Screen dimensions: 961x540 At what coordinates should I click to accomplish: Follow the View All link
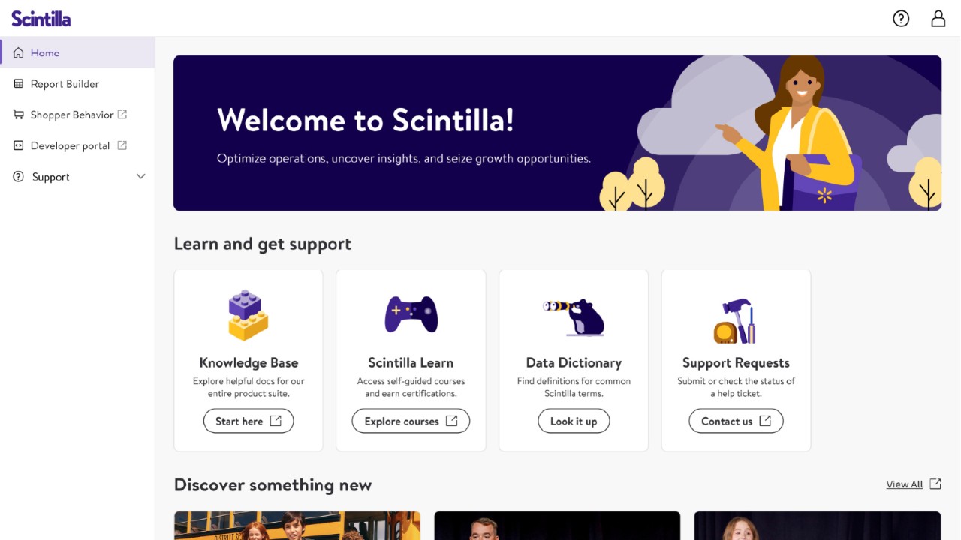coord(904,484)
